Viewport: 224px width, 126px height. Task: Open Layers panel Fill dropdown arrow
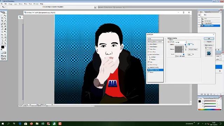click(x=220, y=59)
